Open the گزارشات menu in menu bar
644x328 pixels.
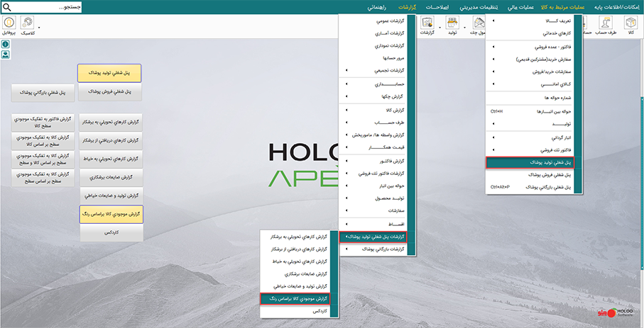pyautogui.click(x=407, y=7)
